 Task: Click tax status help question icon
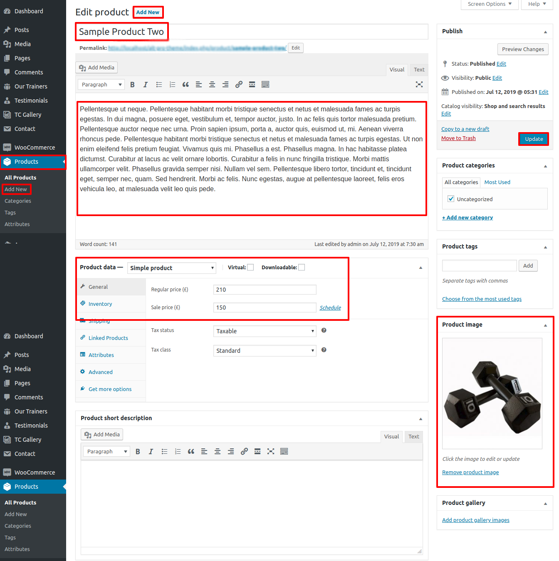[324, 330]
